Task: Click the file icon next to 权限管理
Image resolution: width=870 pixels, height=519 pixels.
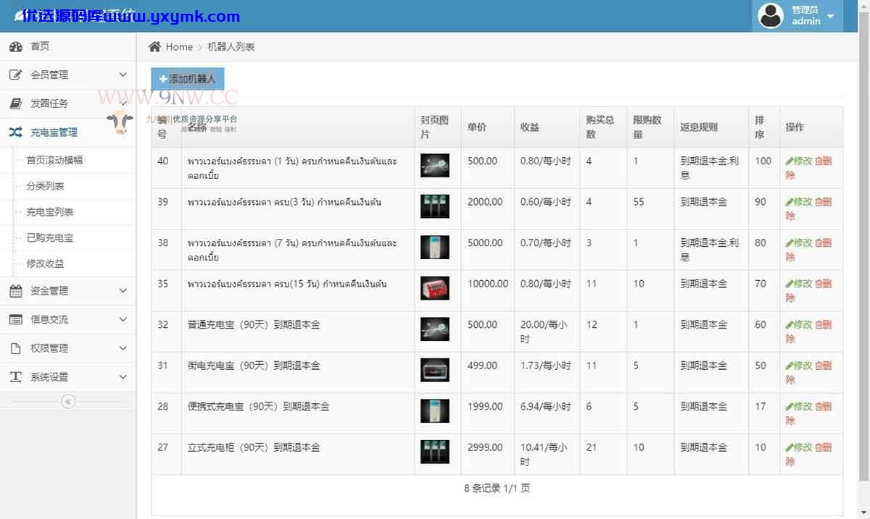Action: point(16,348)
